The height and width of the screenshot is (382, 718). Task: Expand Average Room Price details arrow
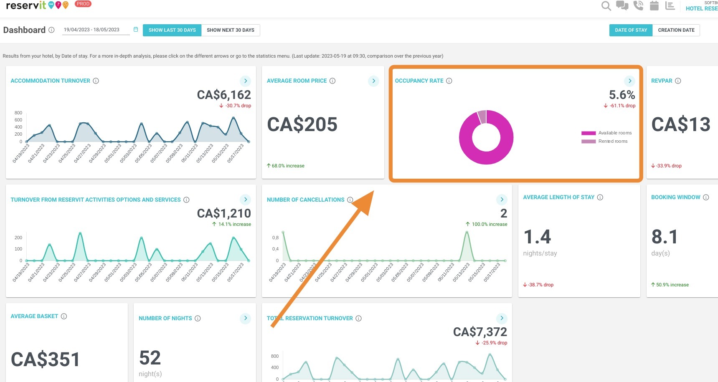[x=373, y=81]
